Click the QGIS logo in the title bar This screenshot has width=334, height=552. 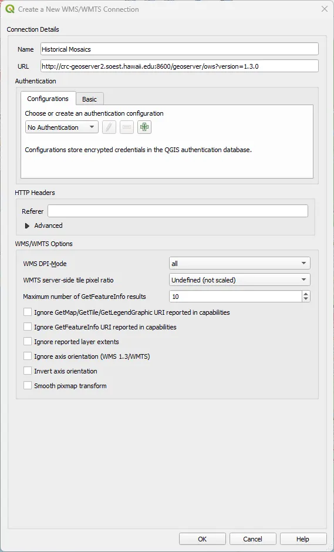point(10,9)
